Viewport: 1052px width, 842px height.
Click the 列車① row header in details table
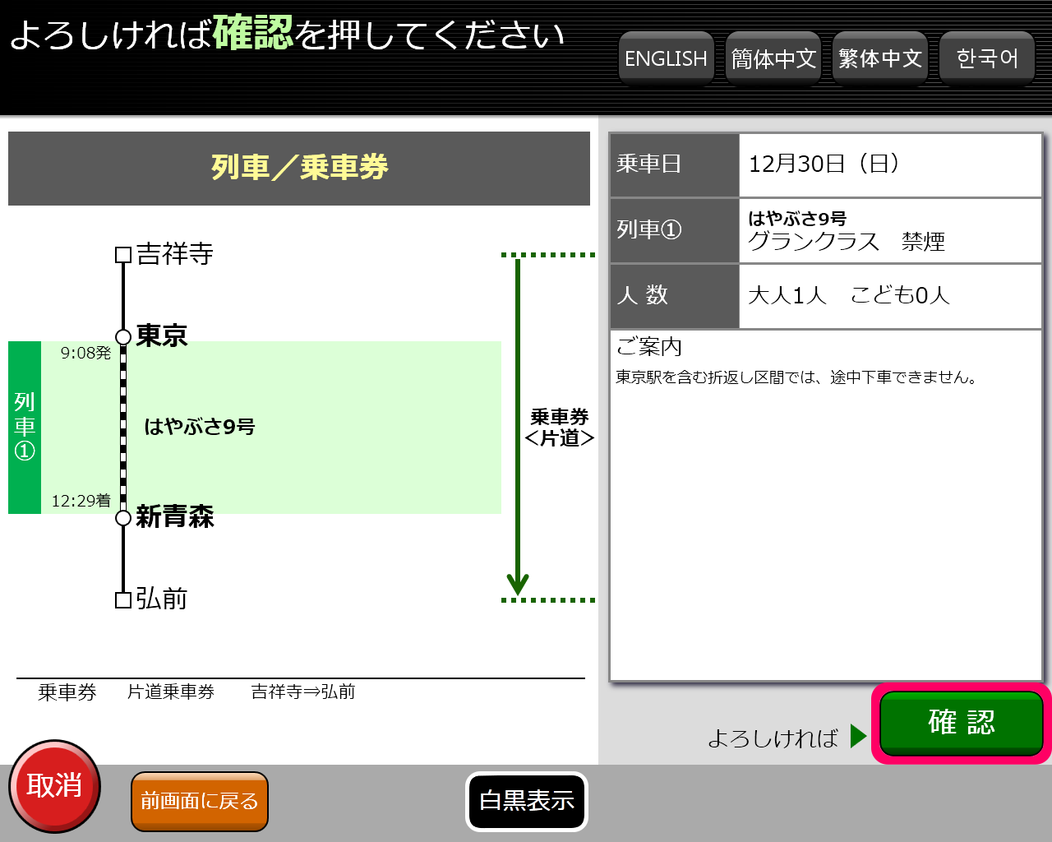click(x=675, y=230)
